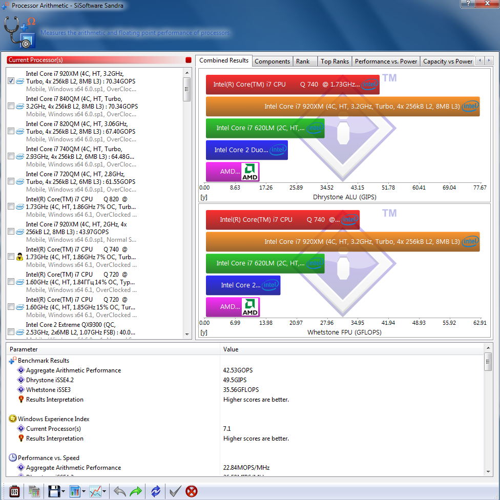Click the Performance vs. Speed clock icon
This screenshot has height=500, width=500.
tap(12, 457)
